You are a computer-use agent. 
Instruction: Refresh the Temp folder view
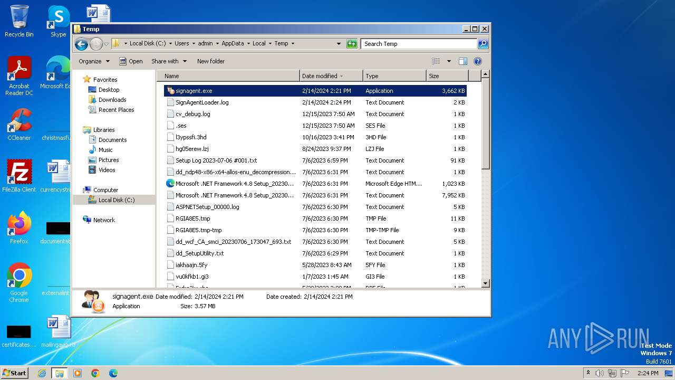(352, 44)
